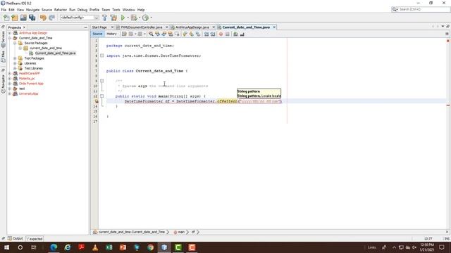Open the Navigate menu

pyautogui.click(x=33, y=10)
